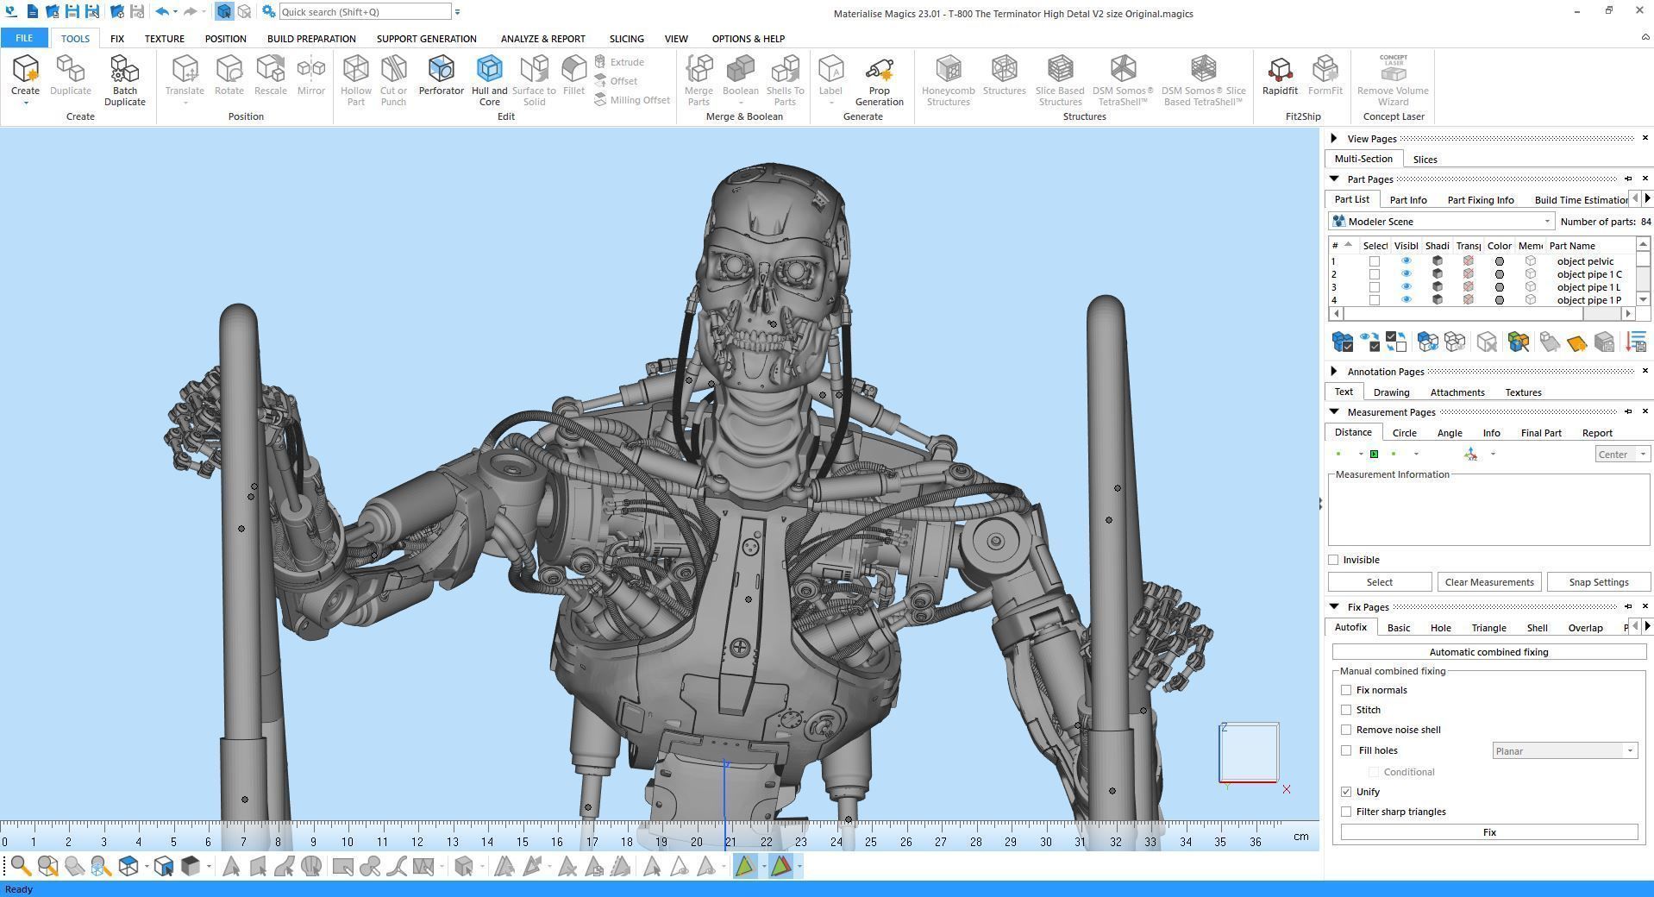Image resolution: width=1654 pixels, height=897 pixels.
Task: Collapse the Measurement Pages panel
Action: (1334, 411)
